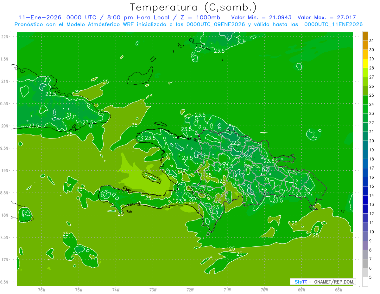
Task: Click the colorbar label "16"
Action: pos(371,177)
